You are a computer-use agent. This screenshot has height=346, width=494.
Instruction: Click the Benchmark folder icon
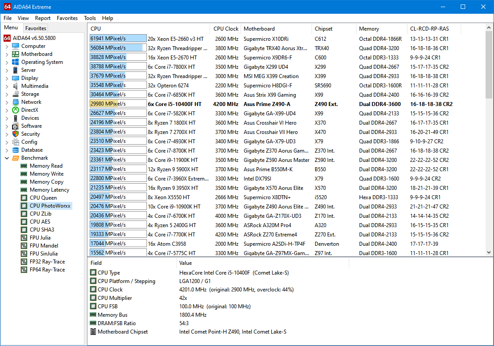(16, 158)
